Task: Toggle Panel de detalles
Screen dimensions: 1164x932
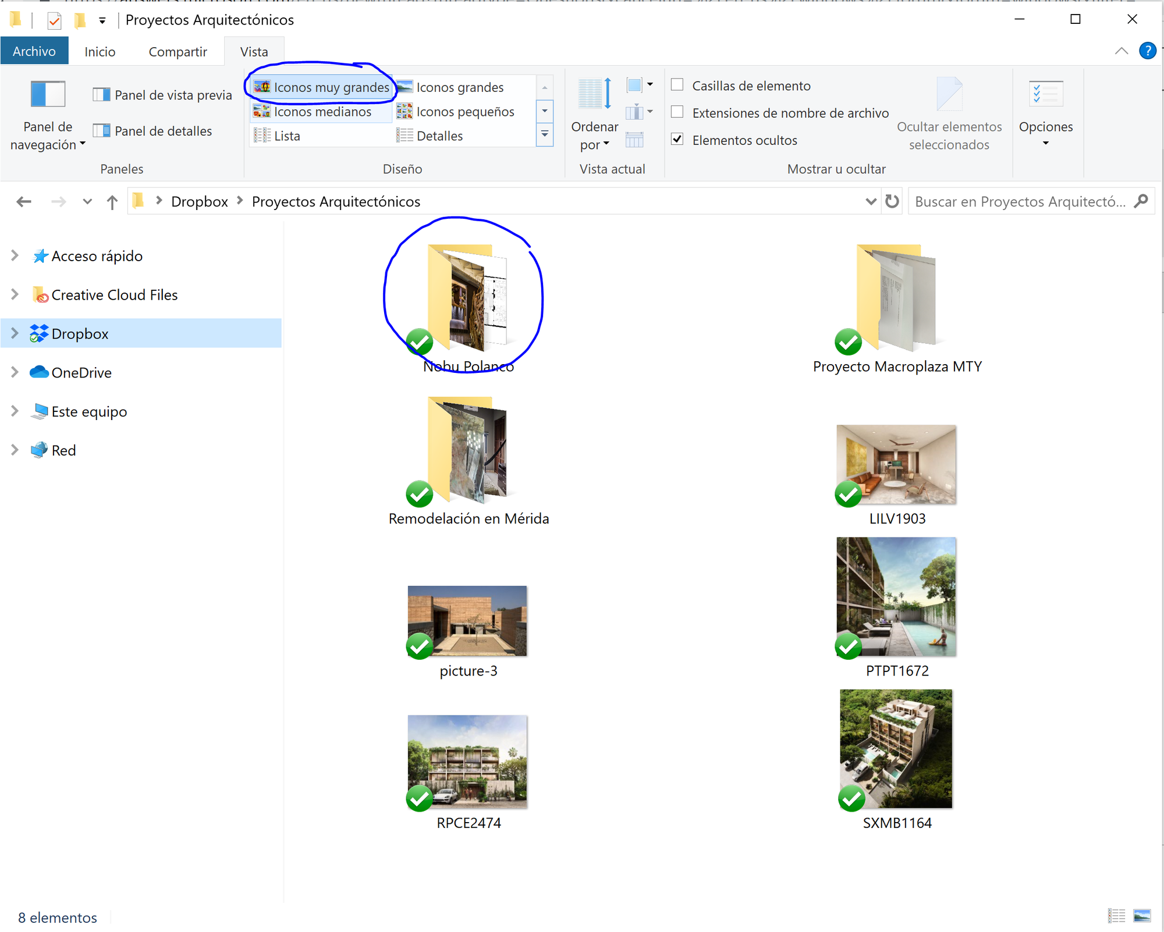Action: pyautogui.click(x=152, y=131)
